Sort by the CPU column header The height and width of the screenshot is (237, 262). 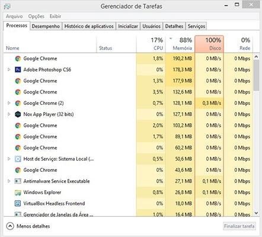(151, 44)
